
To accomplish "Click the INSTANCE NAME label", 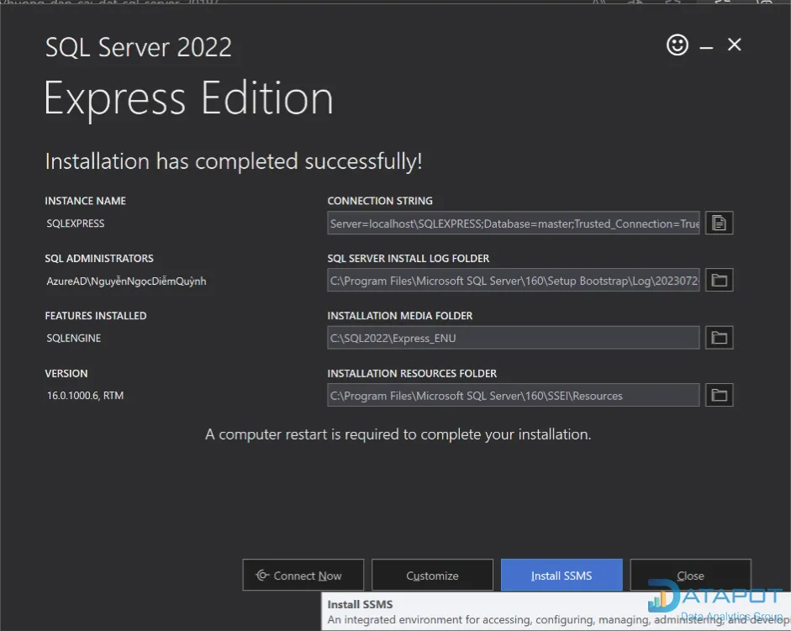I will click(85, 201).
